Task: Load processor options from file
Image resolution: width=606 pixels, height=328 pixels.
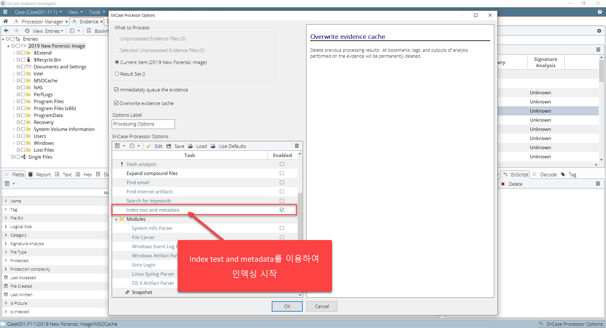Action: click(191, 146)
